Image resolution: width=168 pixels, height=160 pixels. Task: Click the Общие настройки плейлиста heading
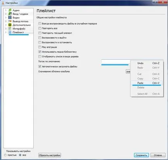click(x=51, y=17)
